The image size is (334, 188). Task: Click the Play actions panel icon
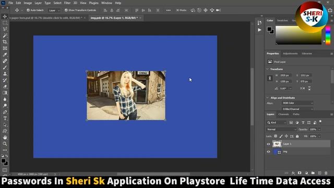259,30
